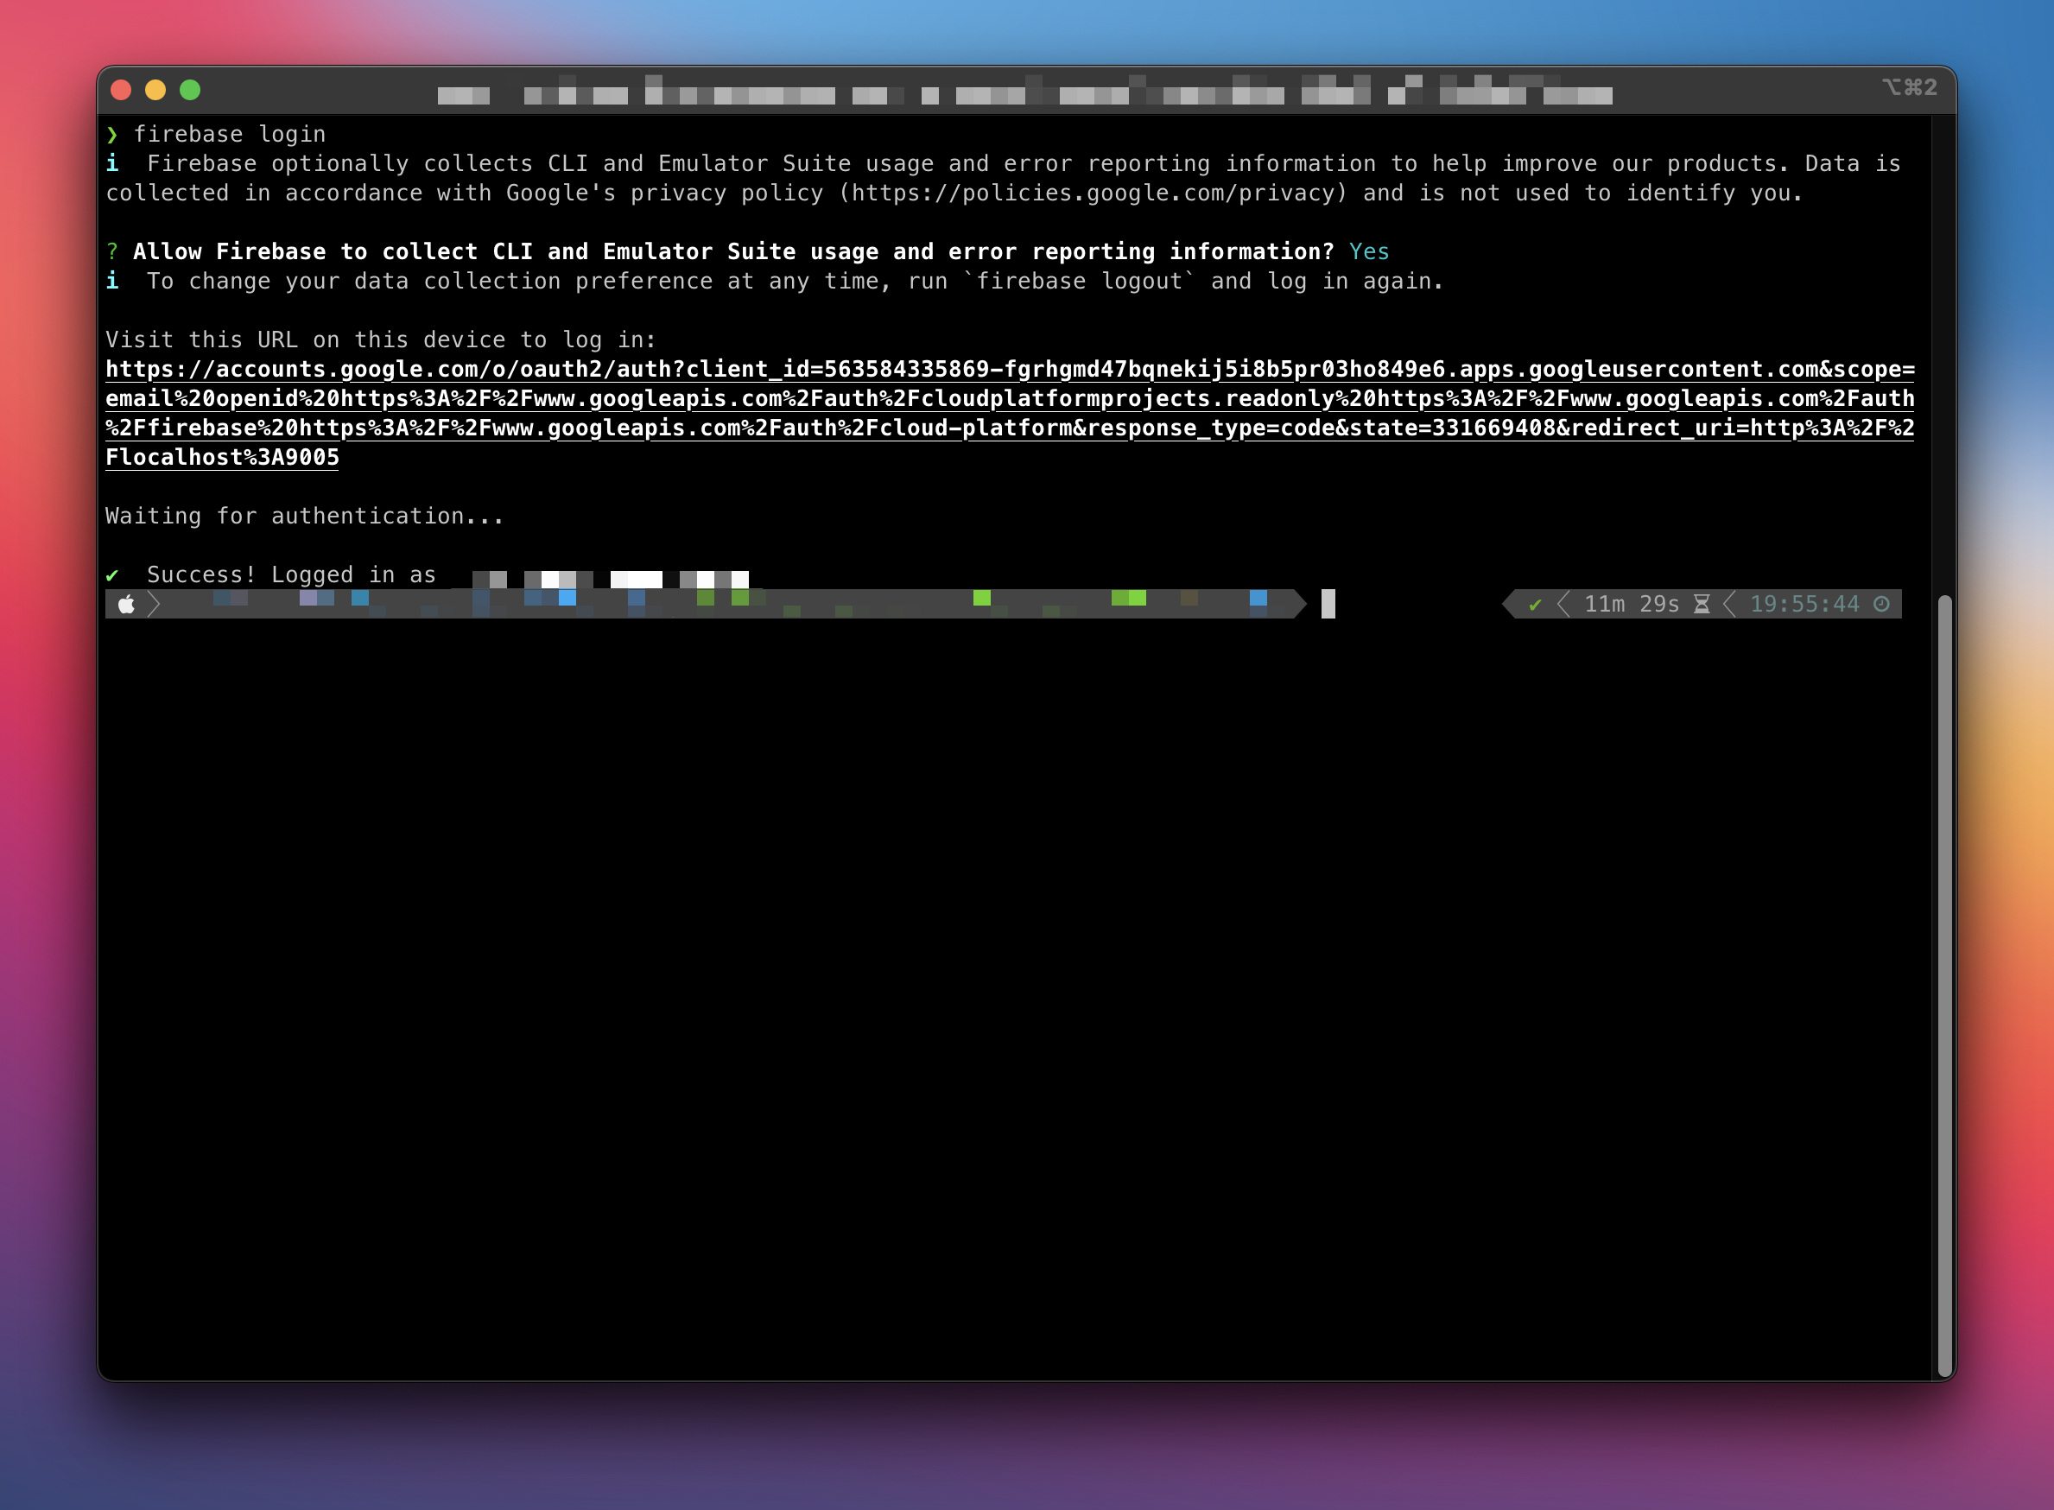The image size is (2054, 1510).
Task: Click the 19:55:44 time segment
Action: coord(1804,603)
